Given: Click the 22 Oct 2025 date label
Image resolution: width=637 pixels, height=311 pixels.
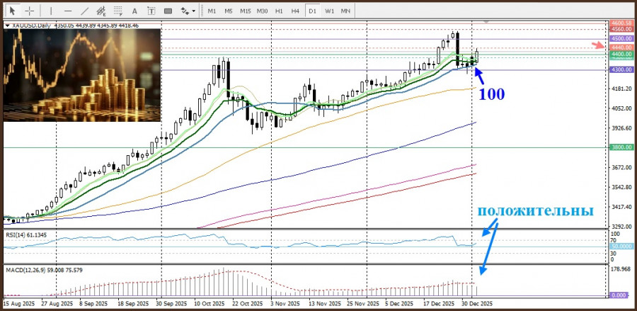Looking at the screenshot, I should pos(248,304).
